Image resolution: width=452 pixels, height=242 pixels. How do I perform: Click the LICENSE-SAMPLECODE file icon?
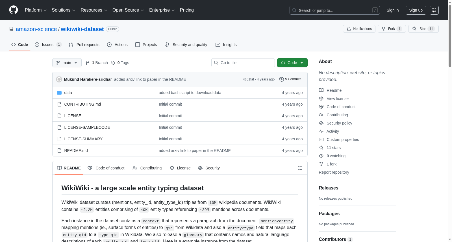(x=59, y=127)
